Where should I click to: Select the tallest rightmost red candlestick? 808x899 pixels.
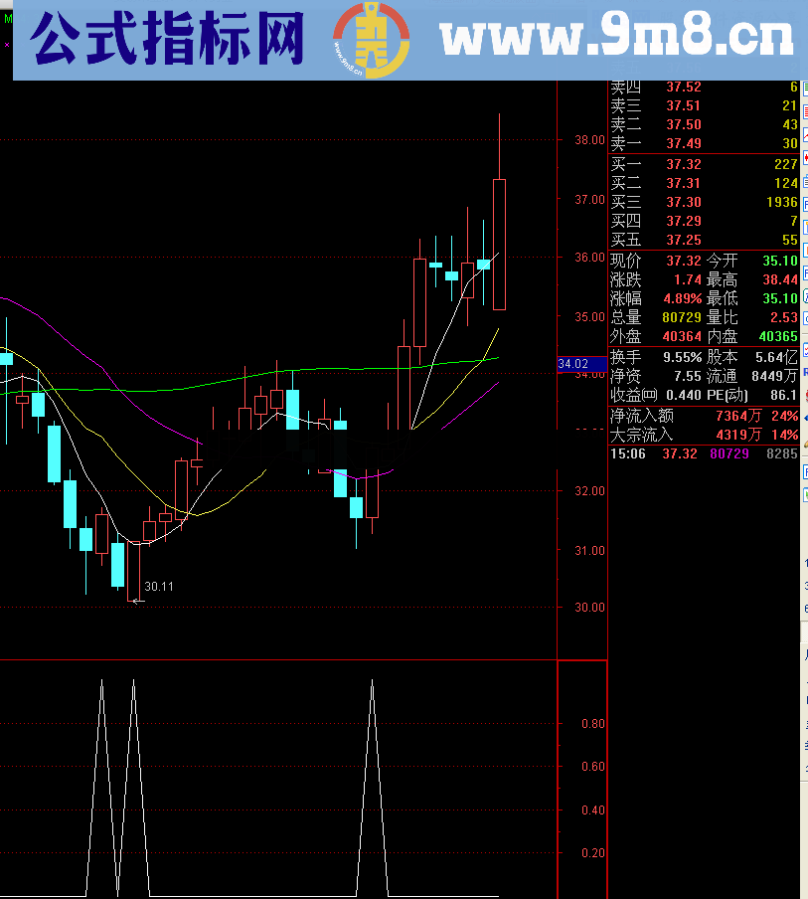click(x=499, y=244)
